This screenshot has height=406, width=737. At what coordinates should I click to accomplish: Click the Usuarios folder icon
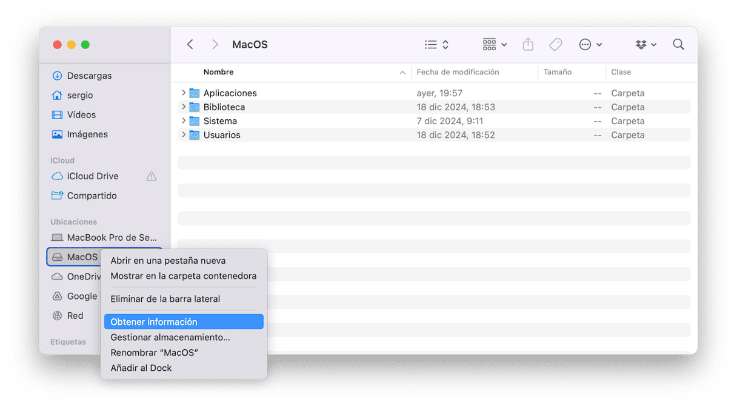pos(194,135)
